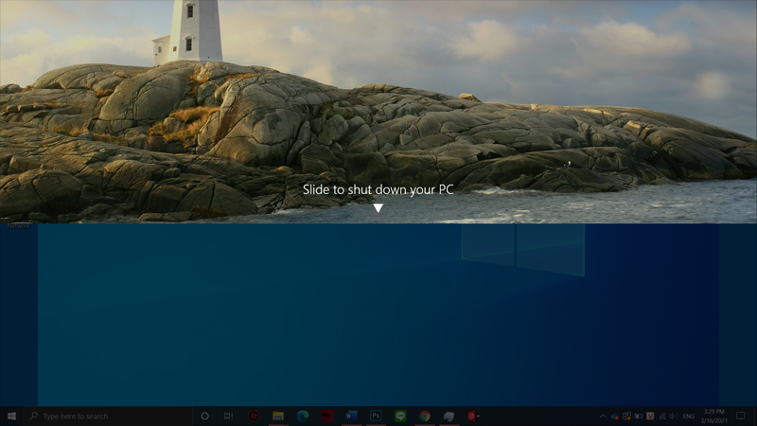This screenshot has height=426, width=757.
Task: Click the downward arrow on slide panel
Action: [x=378, y=208]
